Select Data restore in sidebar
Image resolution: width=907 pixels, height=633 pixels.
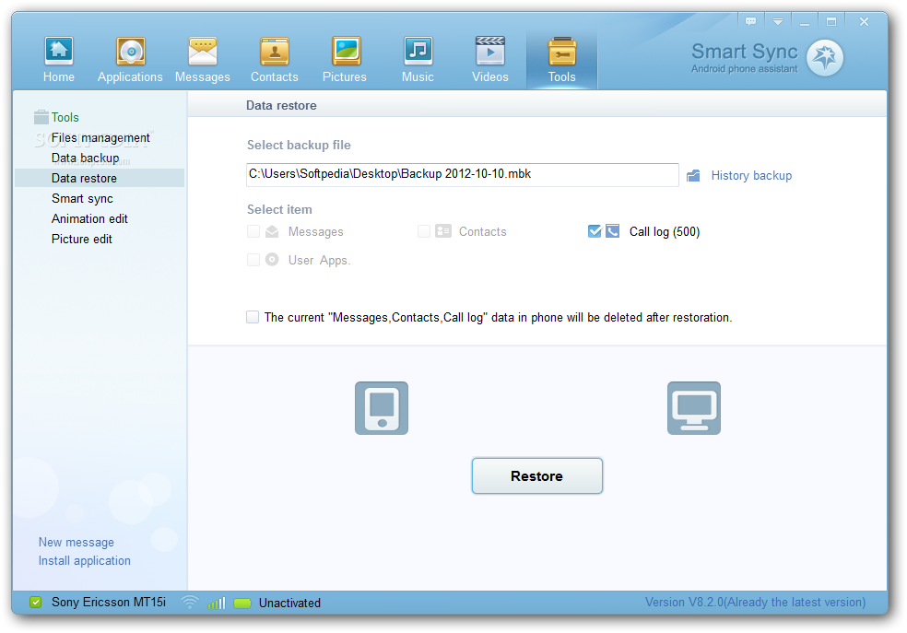pos(100,178)
